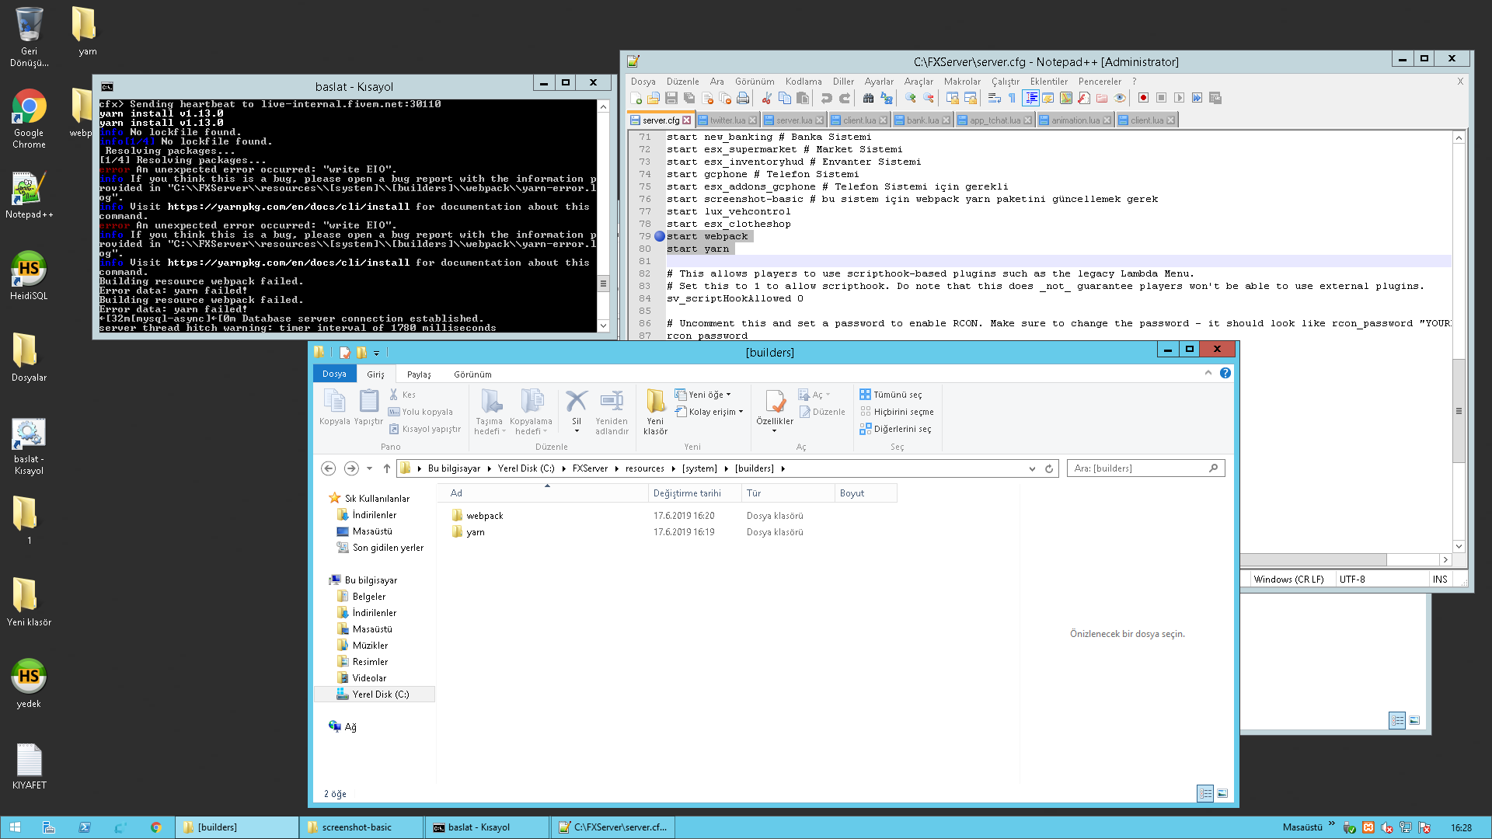Open the Yeni öğe dropdown
Viewport: 1492px width, 839px height.
727,394
